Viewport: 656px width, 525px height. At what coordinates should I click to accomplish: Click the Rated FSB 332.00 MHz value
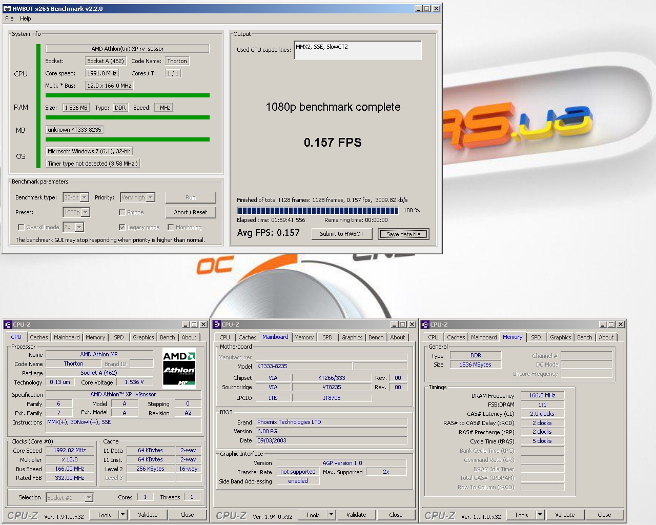click(x=70, y=478)
